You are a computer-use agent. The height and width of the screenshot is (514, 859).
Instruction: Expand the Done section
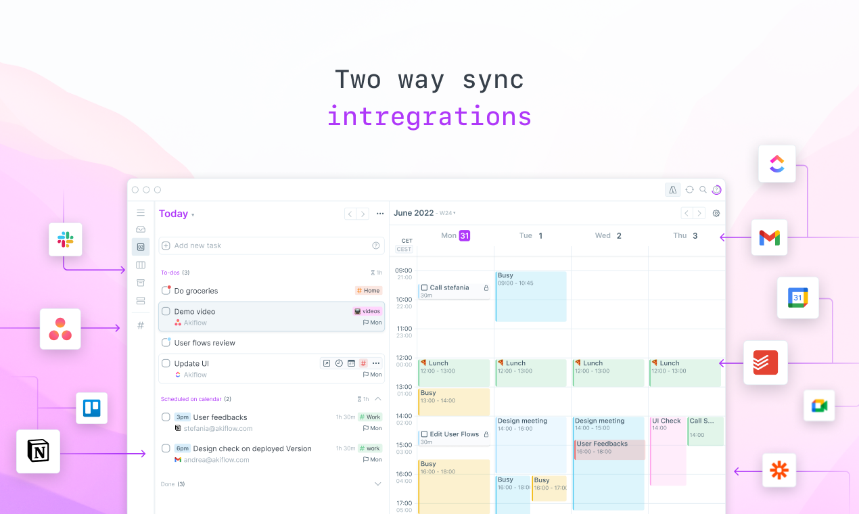[378, 484]
